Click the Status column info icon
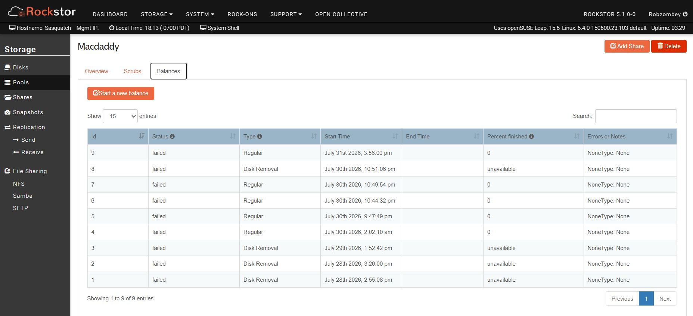Image resolution: width=693 pixels, height=316 pixels. tap(172, 137)
